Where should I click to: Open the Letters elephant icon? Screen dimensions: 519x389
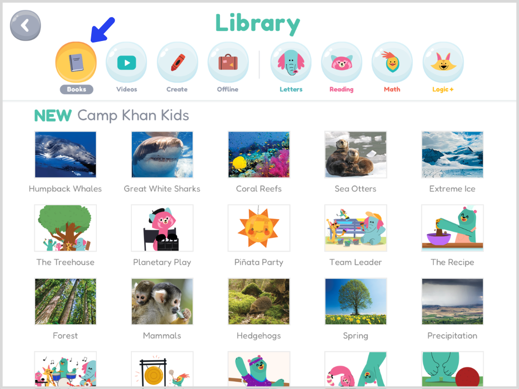tap(290, 62)
